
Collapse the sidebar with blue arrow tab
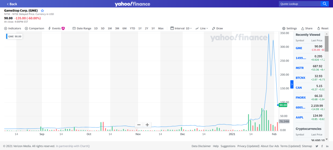click(292, 84)
